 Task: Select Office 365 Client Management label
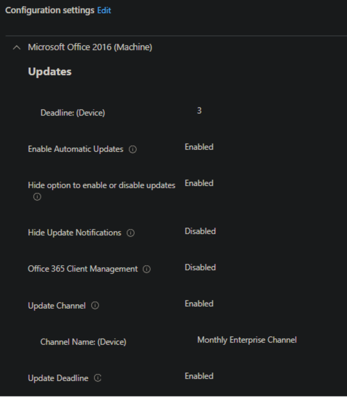(83, 269)
